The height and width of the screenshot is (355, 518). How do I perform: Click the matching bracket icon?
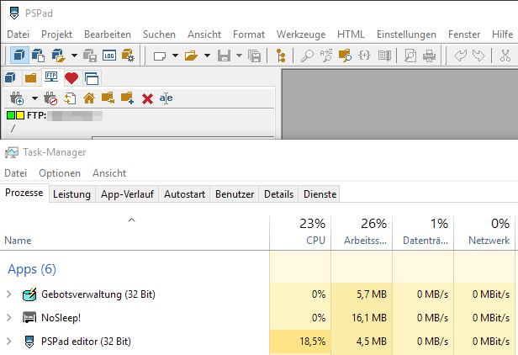[364, 56]
